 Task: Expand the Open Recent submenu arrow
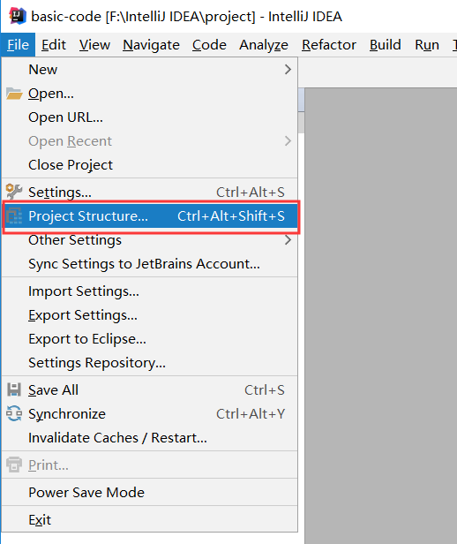(x=288, y=141)
